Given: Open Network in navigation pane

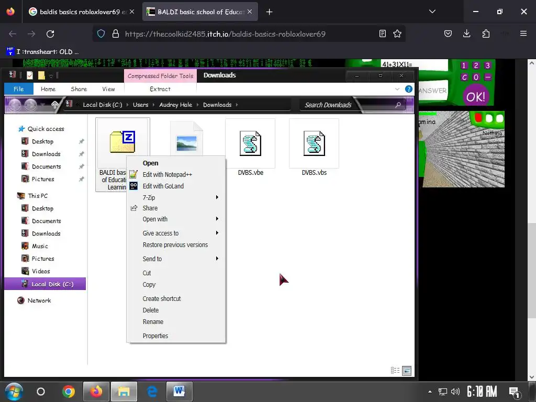Looking at the screenshot, I should (x=39, y=300).
